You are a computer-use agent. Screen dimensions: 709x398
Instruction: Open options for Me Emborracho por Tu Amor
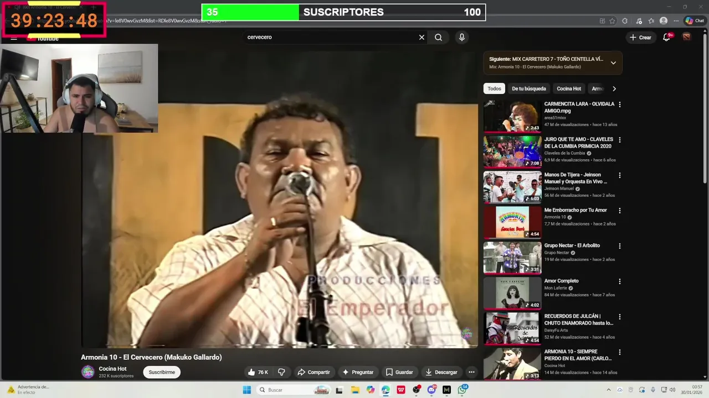[619, 211]
